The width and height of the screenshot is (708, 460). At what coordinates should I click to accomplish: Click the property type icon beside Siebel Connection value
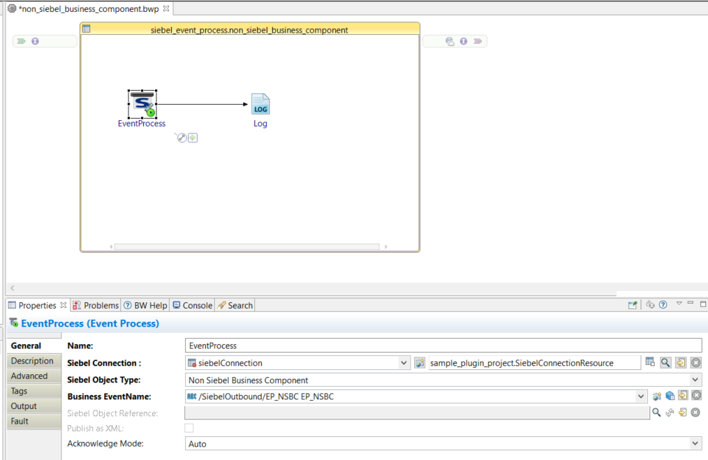point(420,363)
